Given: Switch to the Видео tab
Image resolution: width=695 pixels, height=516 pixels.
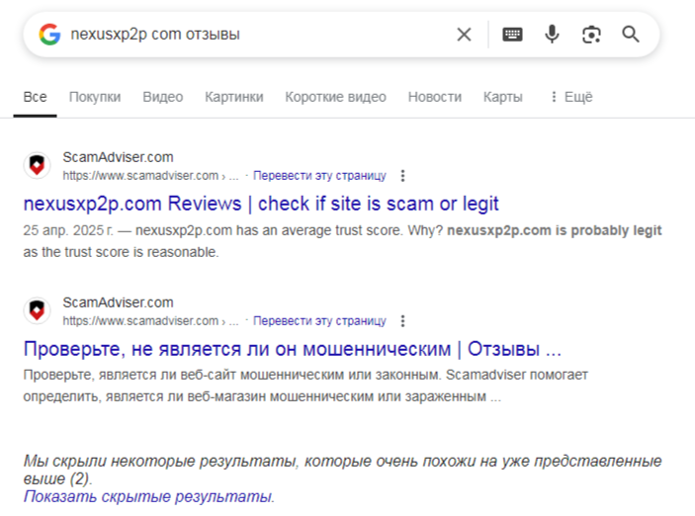Looking at the screenshot, I should point(163,97).
